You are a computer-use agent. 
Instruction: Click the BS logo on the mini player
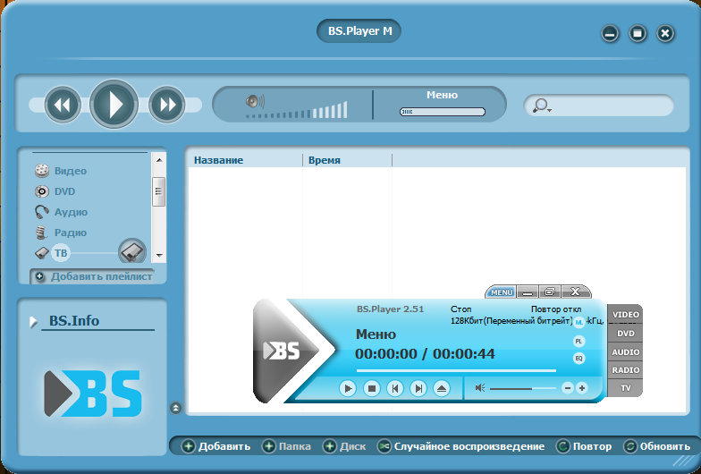tap(281, 351)
